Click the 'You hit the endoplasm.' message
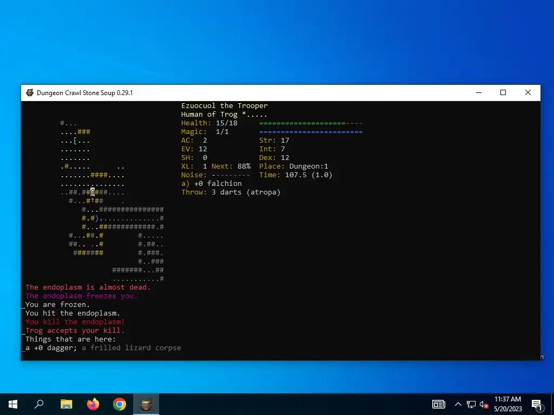The width and height of the screenshot is (554, 415). pos(73,313)
